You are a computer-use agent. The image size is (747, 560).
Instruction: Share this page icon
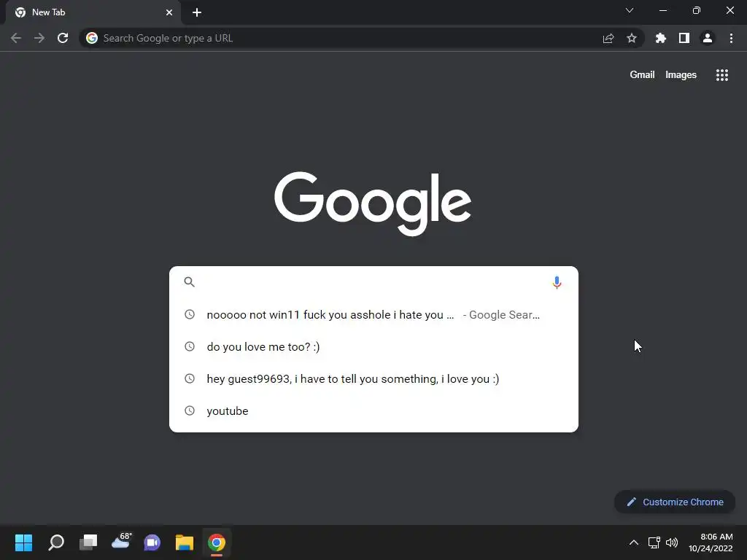pyautogui.click(x=608, y=38)
